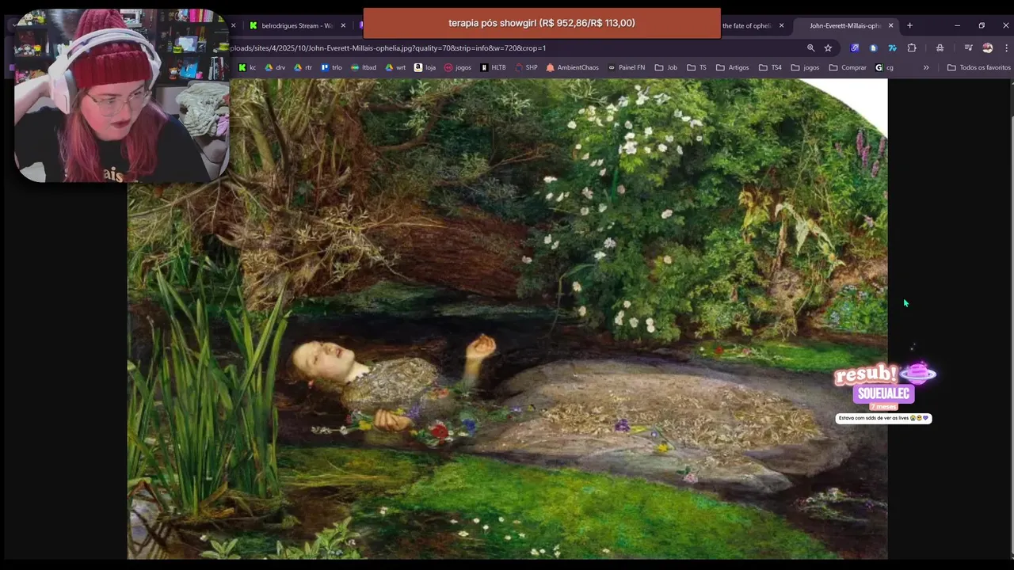Expand the Artigos bookmarks folder
This screenshot has height=570, width=1014.
(x=732, y=67)
